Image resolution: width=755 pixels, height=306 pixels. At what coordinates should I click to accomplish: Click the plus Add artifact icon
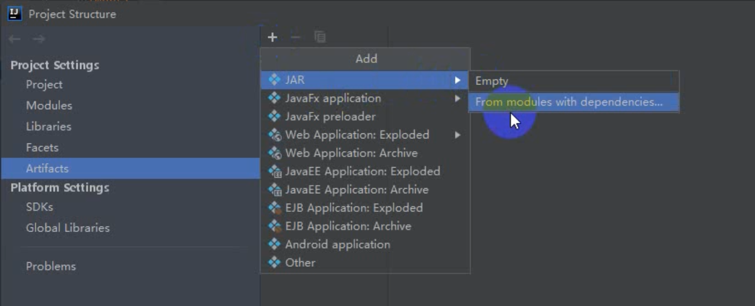[x=272, y=37]
